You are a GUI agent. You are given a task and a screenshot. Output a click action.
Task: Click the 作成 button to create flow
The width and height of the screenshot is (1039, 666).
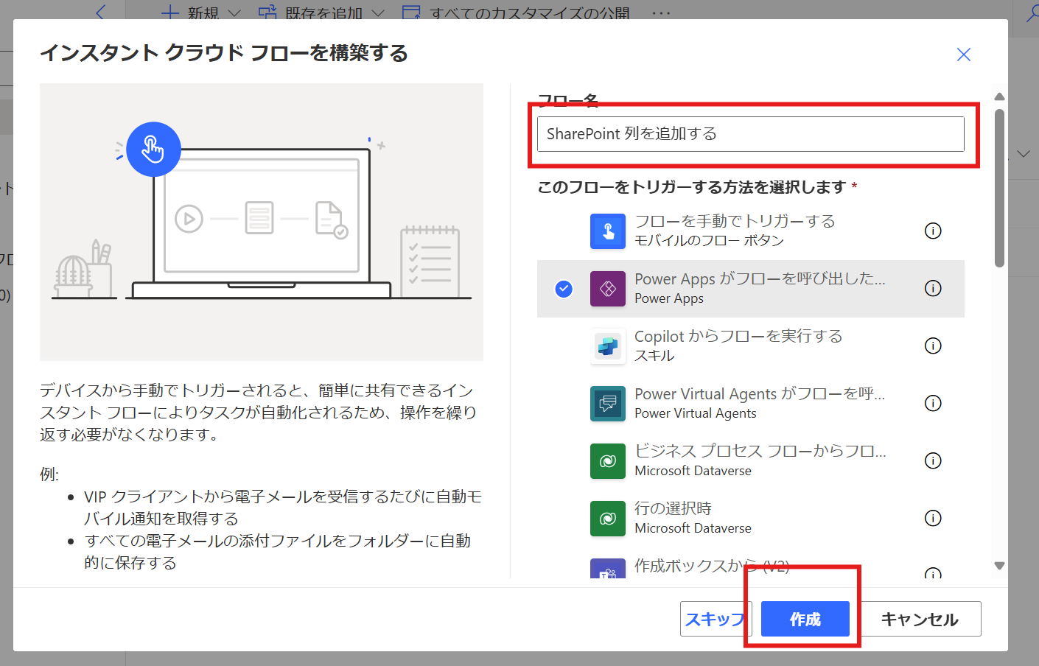click(x=805, y=619)
